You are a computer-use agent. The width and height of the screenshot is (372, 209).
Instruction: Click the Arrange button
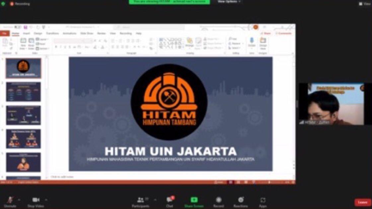pyautogui.click(x=189, y=43)
